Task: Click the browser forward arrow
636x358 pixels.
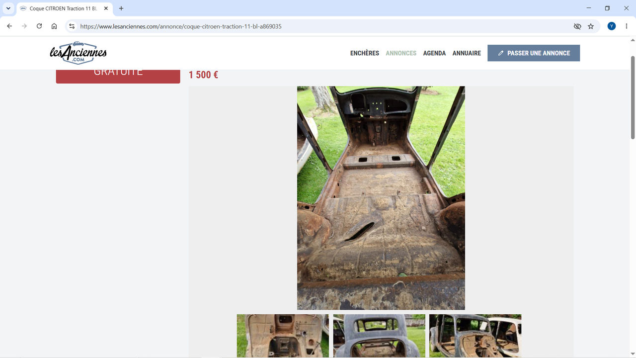Action: pyautogui.click(x=24, y=26)
